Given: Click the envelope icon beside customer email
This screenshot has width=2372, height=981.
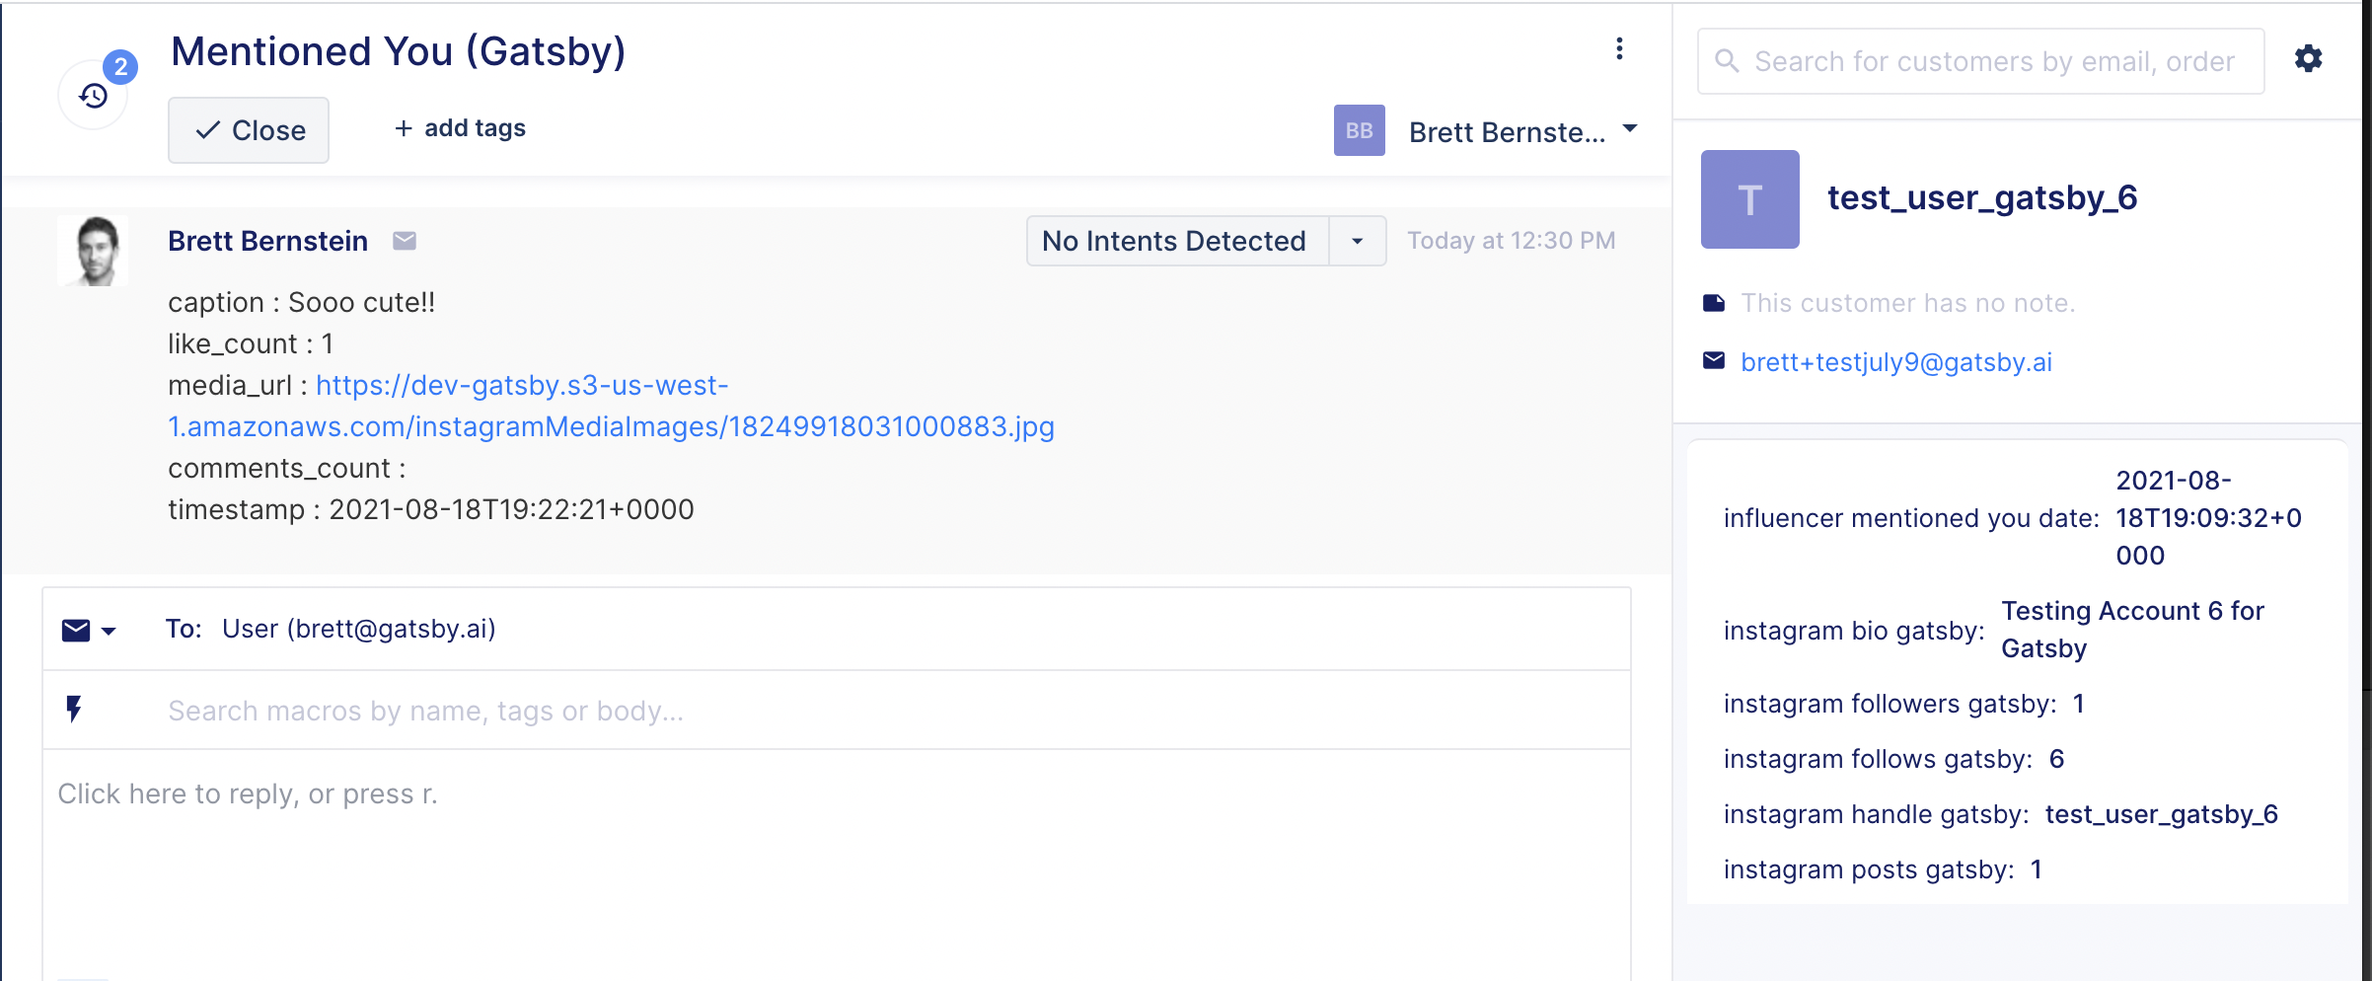Looking at the screenshot, I should (1714, 361).
